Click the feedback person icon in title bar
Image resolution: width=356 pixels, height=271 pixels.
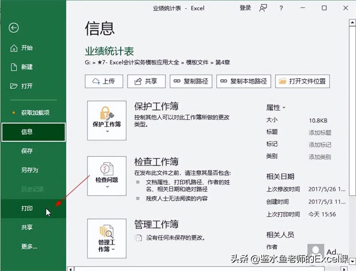tap(263, 8)
